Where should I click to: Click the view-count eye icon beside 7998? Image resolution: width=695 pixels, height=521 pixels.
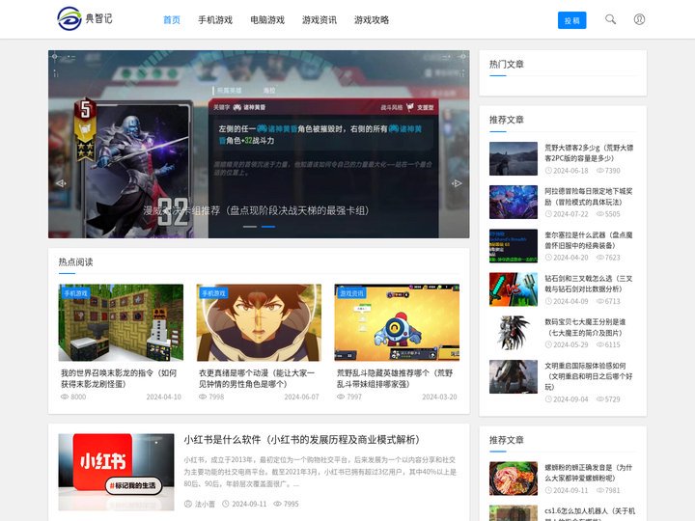(x=203, y=397)
